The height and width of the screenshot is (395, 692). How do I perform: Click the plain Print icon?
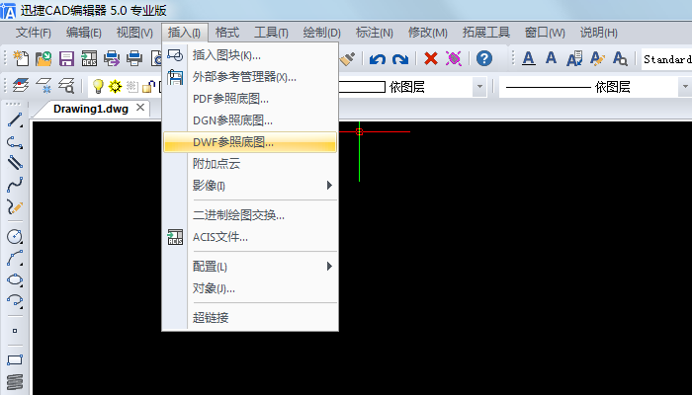point(134,58)
